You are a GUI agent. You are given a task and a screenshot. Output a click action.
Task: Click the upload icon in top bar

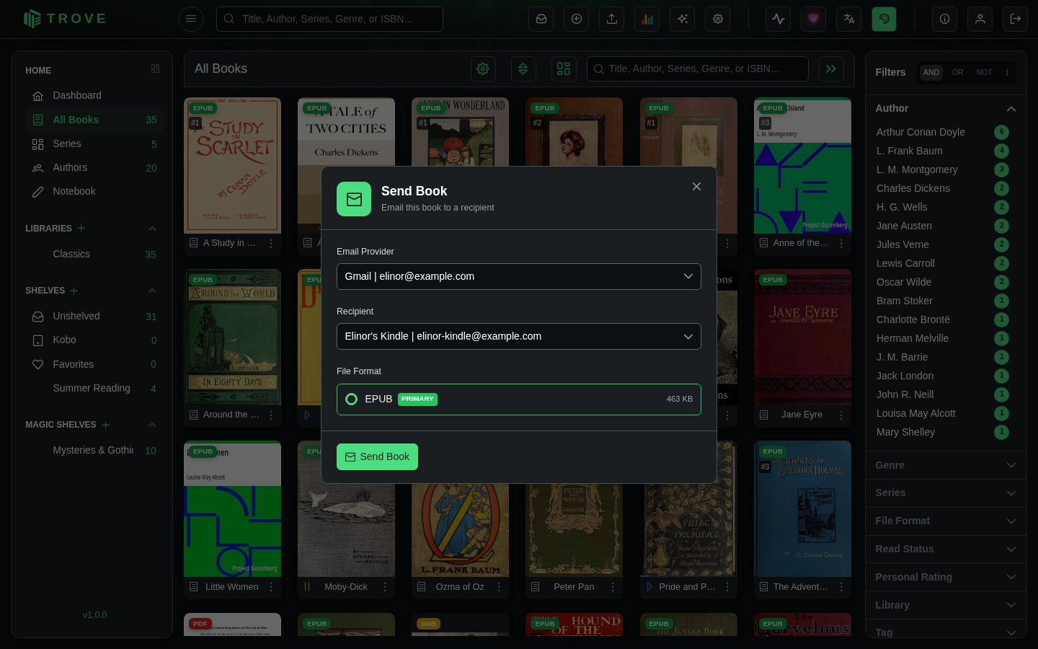tap(612, 19)
